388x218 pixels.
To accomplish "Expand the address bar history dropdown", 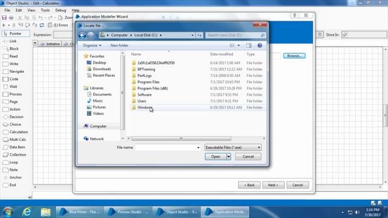I will click(x=192, y=35).
